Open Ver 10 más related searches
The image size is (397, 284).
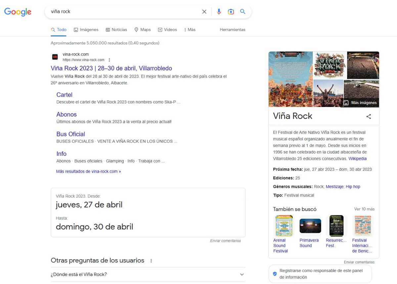tap(364, 209)
